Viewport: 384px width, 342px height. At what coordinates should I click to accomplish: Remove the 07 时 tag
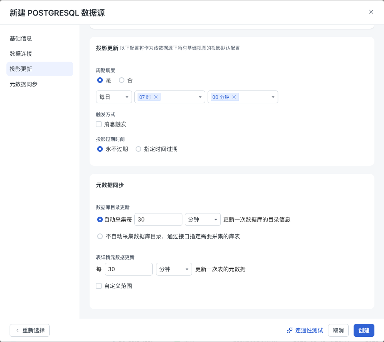(x=156, y=97)
